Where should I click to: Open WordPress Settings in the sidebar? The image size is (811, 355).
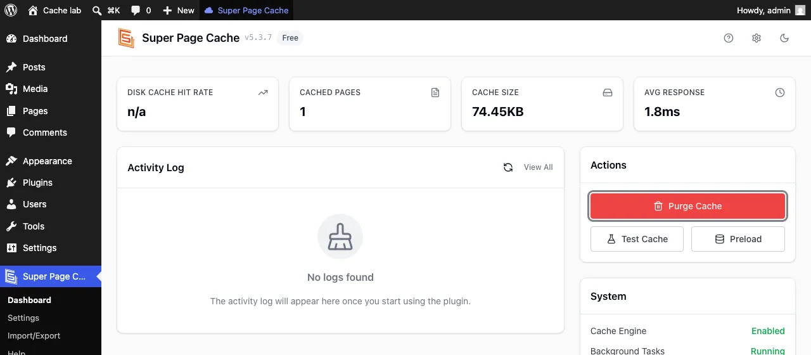click(x=51, y=248)
